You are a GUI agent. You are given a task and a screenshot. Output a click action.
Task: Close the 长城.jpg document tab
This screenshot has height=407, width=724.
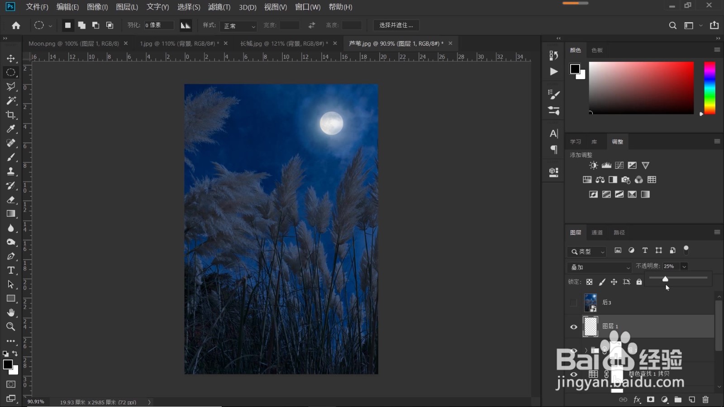pos(335,43)
